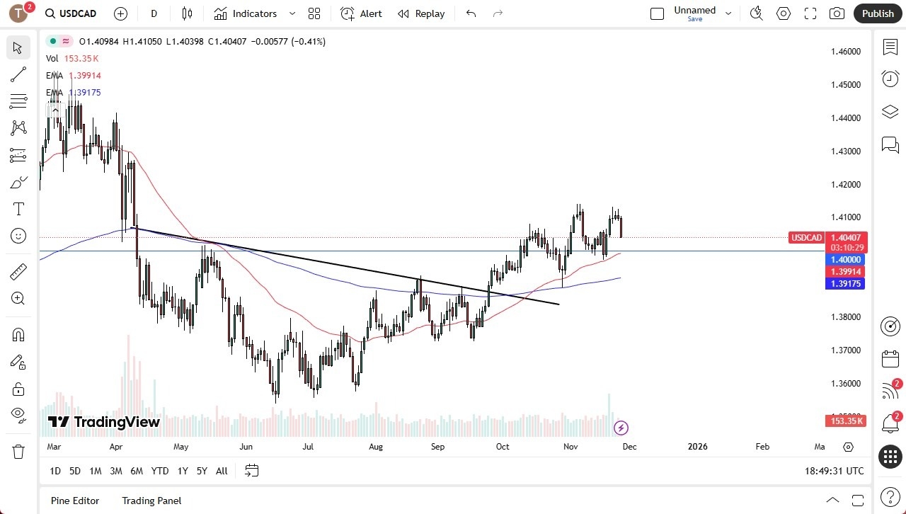The height and width of the screenshot is (514, 906).
Task: Switch to the Pine Editor tab
Action: tap(74, 501)
